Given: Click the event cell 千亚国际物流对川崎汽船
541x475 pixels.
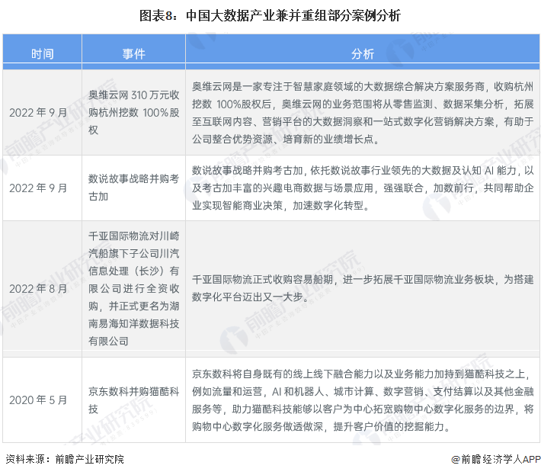Looking at the screenshot, I should 133,289.
